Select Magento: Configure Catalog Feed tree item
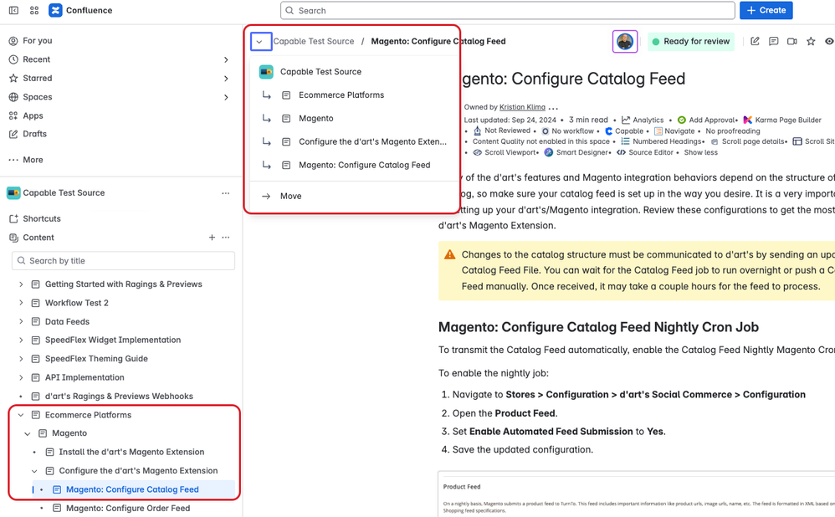The width and height of the screenshot is (835, 517). 134,489
